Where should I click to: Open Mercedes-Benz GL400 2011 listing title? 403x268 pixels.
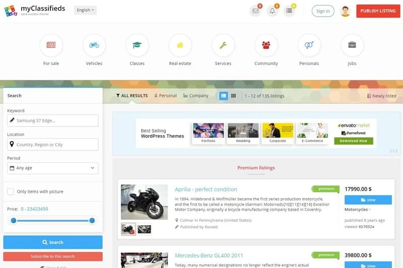(209, 255)
